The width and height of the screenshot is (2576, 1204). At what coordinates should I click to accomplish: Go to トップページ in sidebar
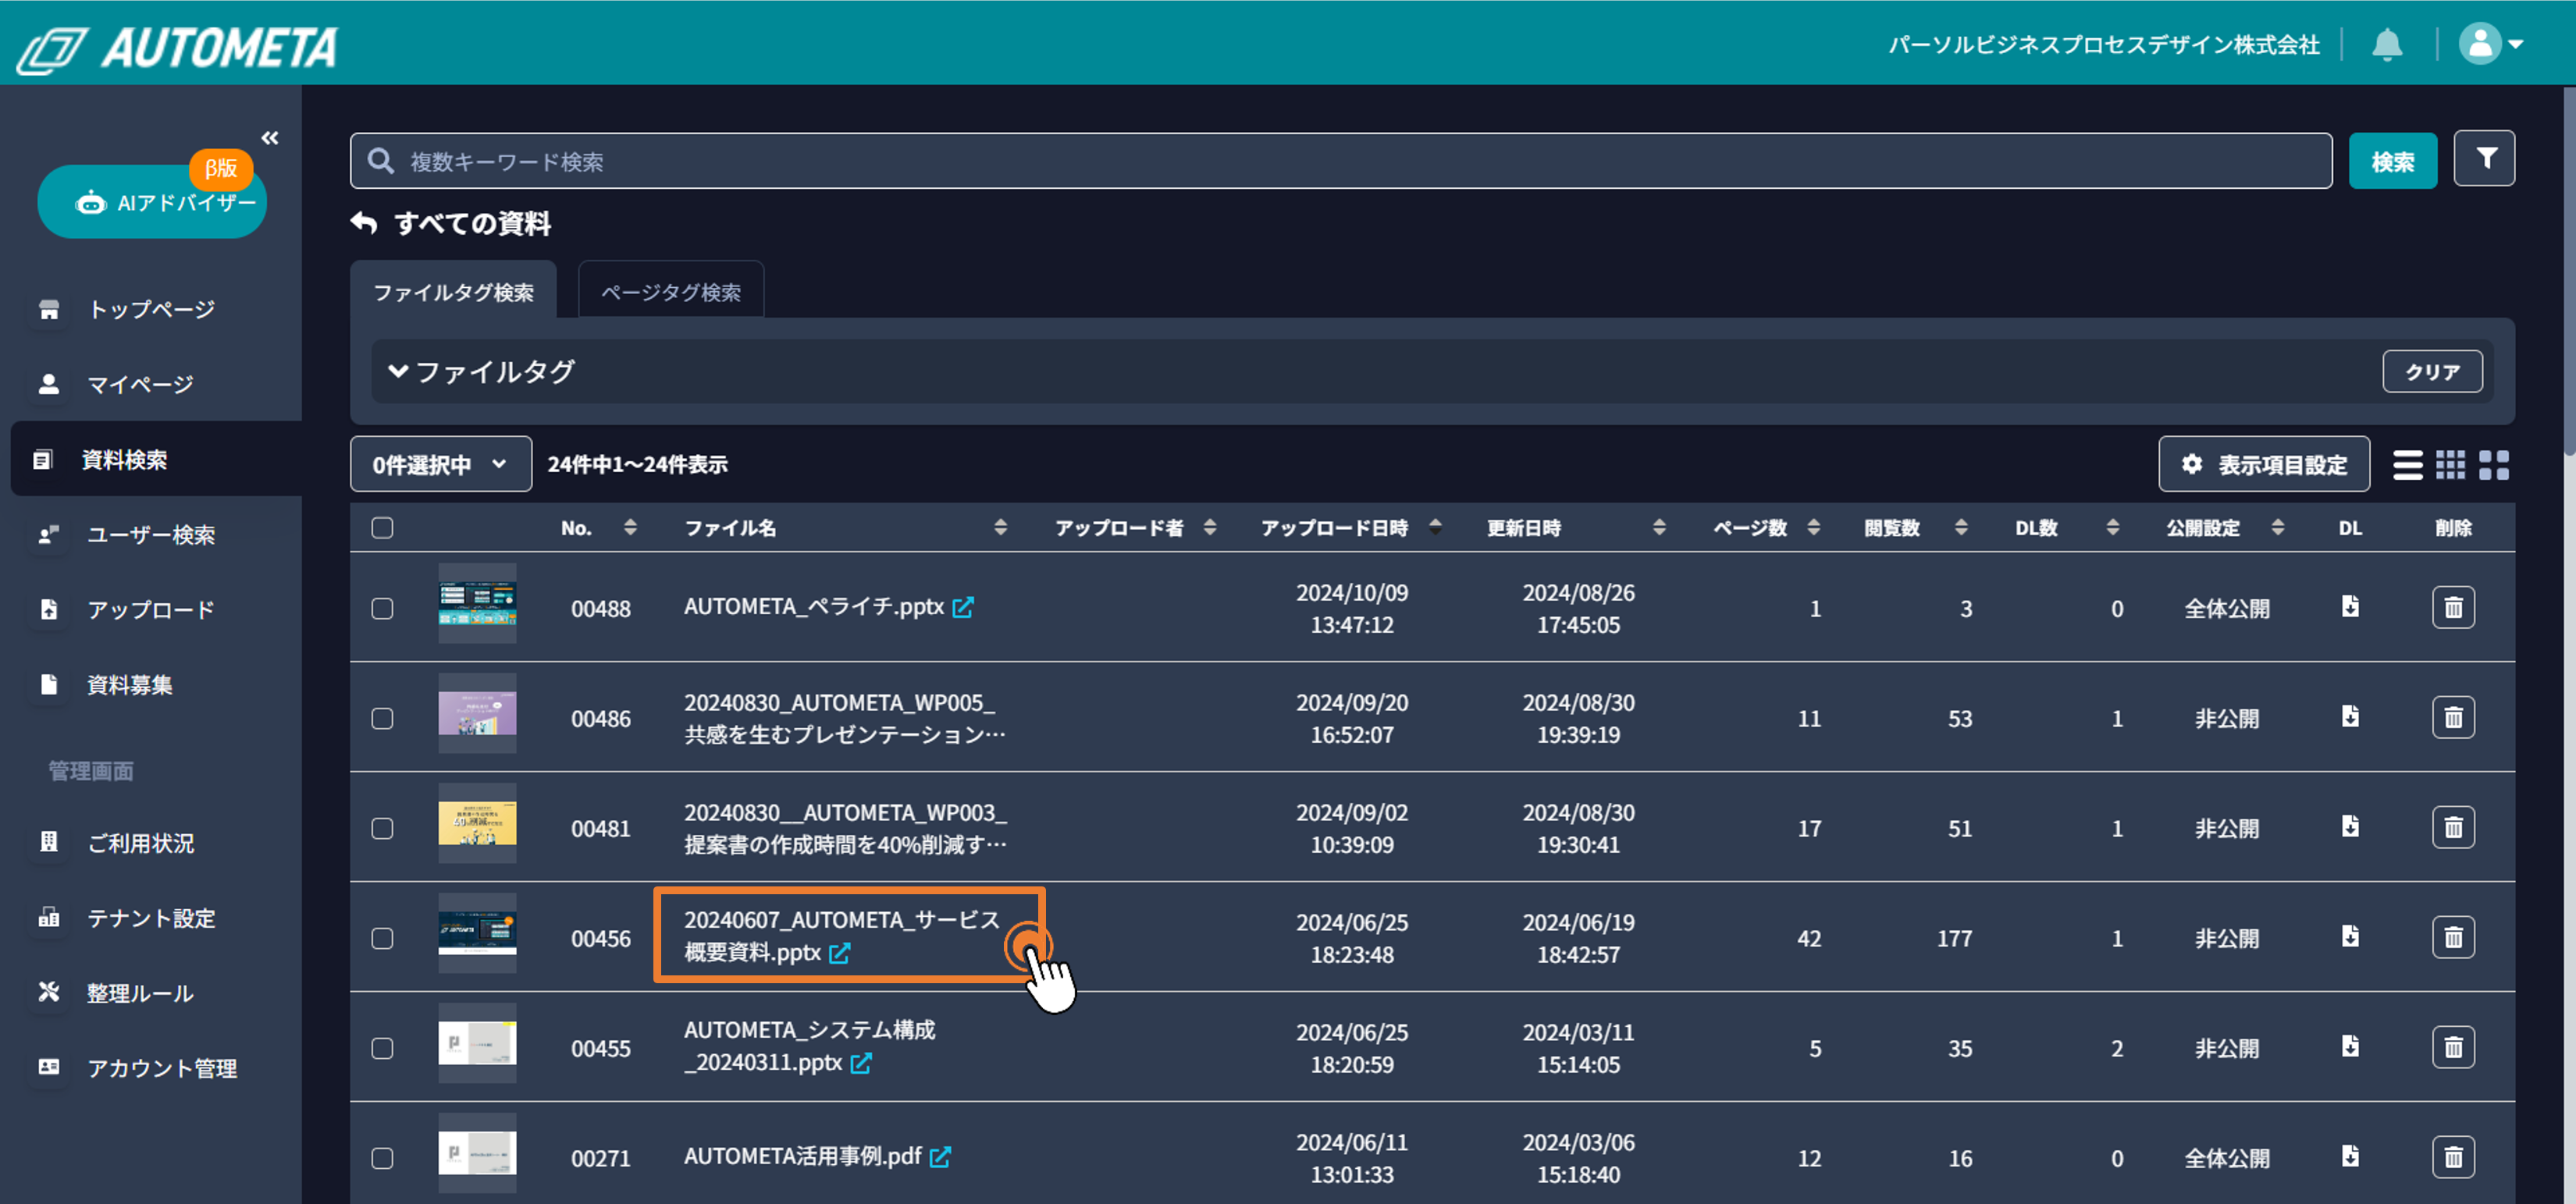tap(152, 310)
